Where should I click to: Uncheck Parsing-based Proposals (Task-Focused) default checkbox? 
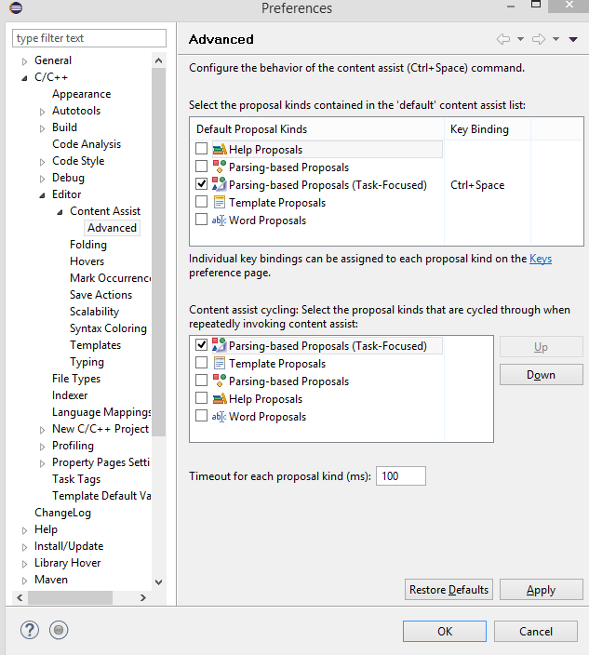(202, 185)
